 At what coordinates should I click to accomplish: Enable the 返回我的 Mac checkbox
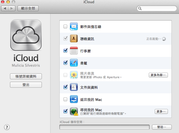pos(65,99)
